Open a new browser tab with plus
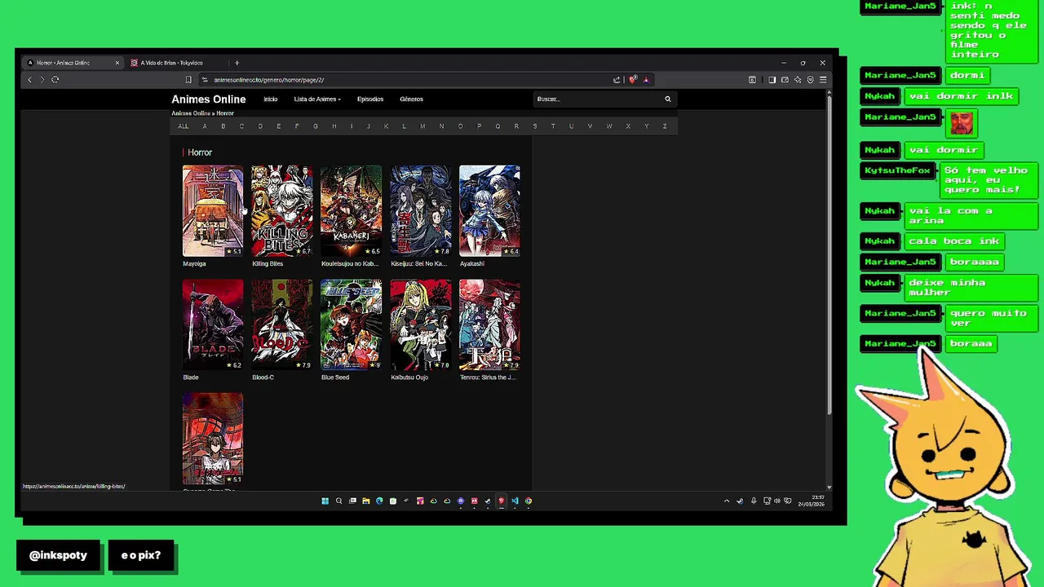The height and width of the screenshot is (587, 1044). point(237,63)
